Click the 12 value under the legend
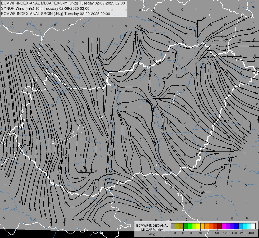The width and height of the screenshot is (259, 238). pyautogui.click(x=183, y=233)
